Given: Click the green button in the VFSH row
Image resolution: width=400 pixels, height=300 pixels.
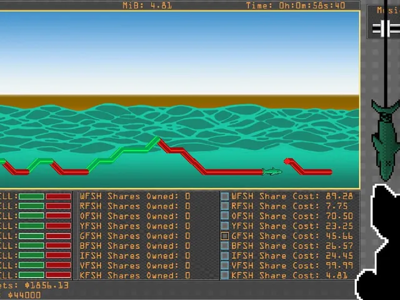Looking at the screenshot, I should coord(31,265).
